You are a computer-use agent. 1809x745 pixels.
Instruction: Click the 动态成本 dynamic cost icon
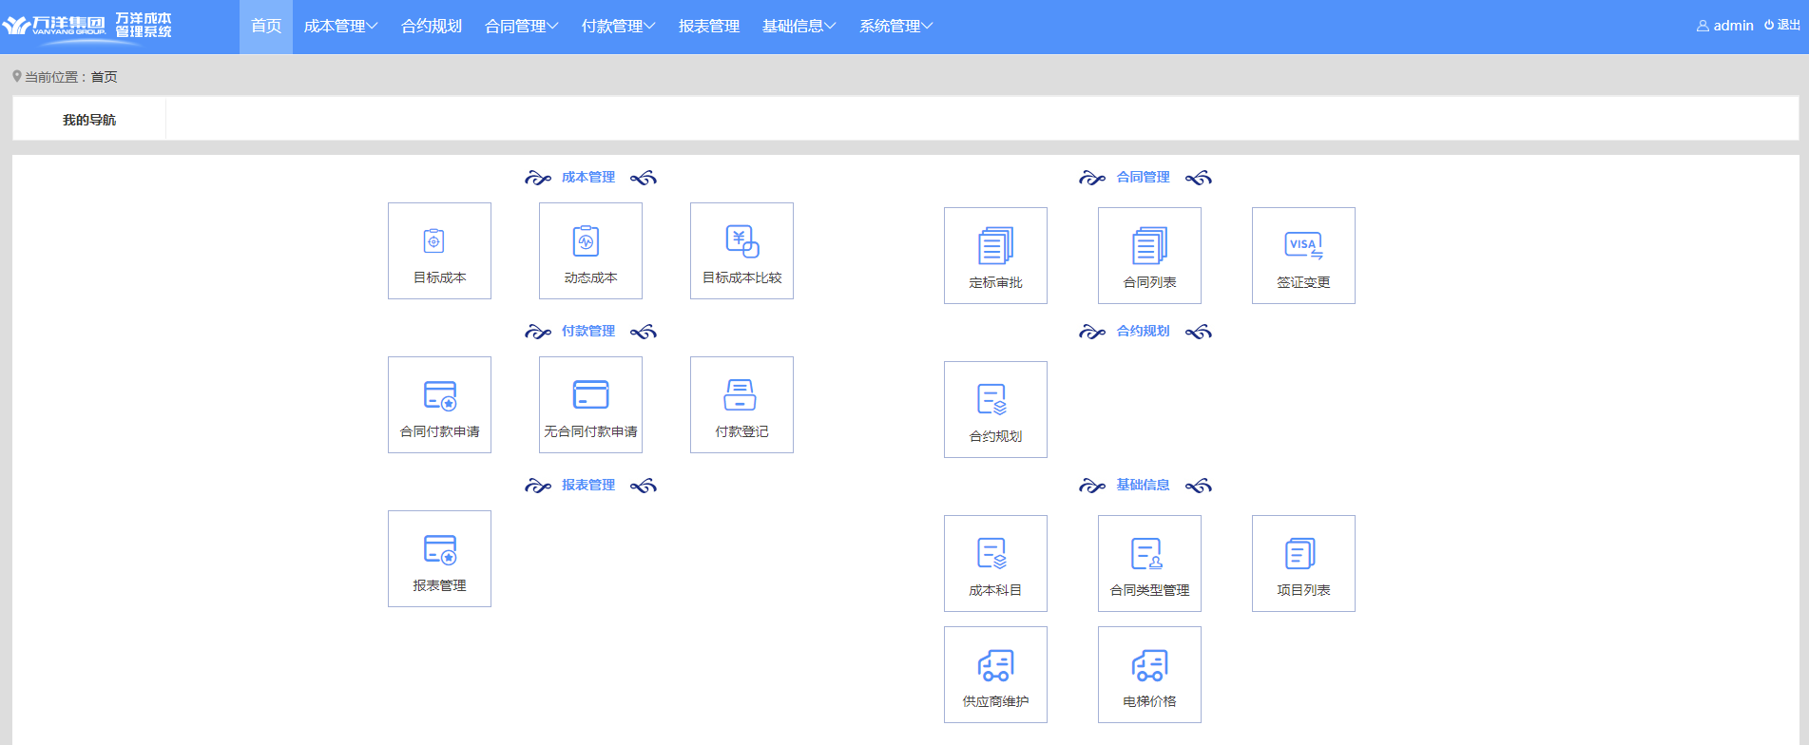point(586,241)
